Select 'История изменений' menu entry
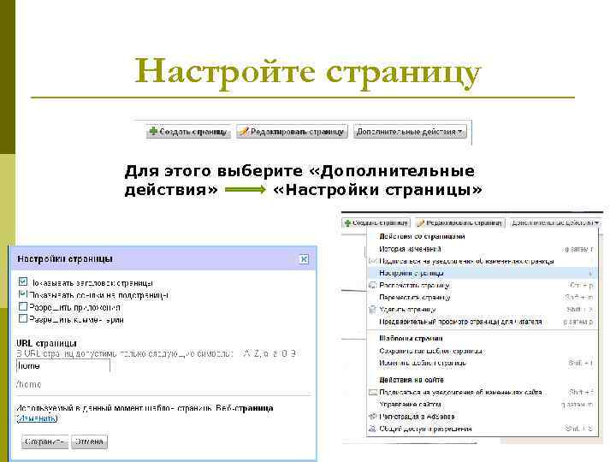Screen dimensions: 616x462 410,249
